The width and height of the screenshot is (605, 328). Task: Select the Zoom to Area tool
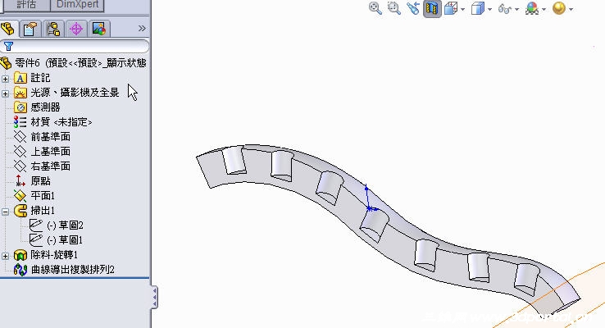[x=394, y=8]
